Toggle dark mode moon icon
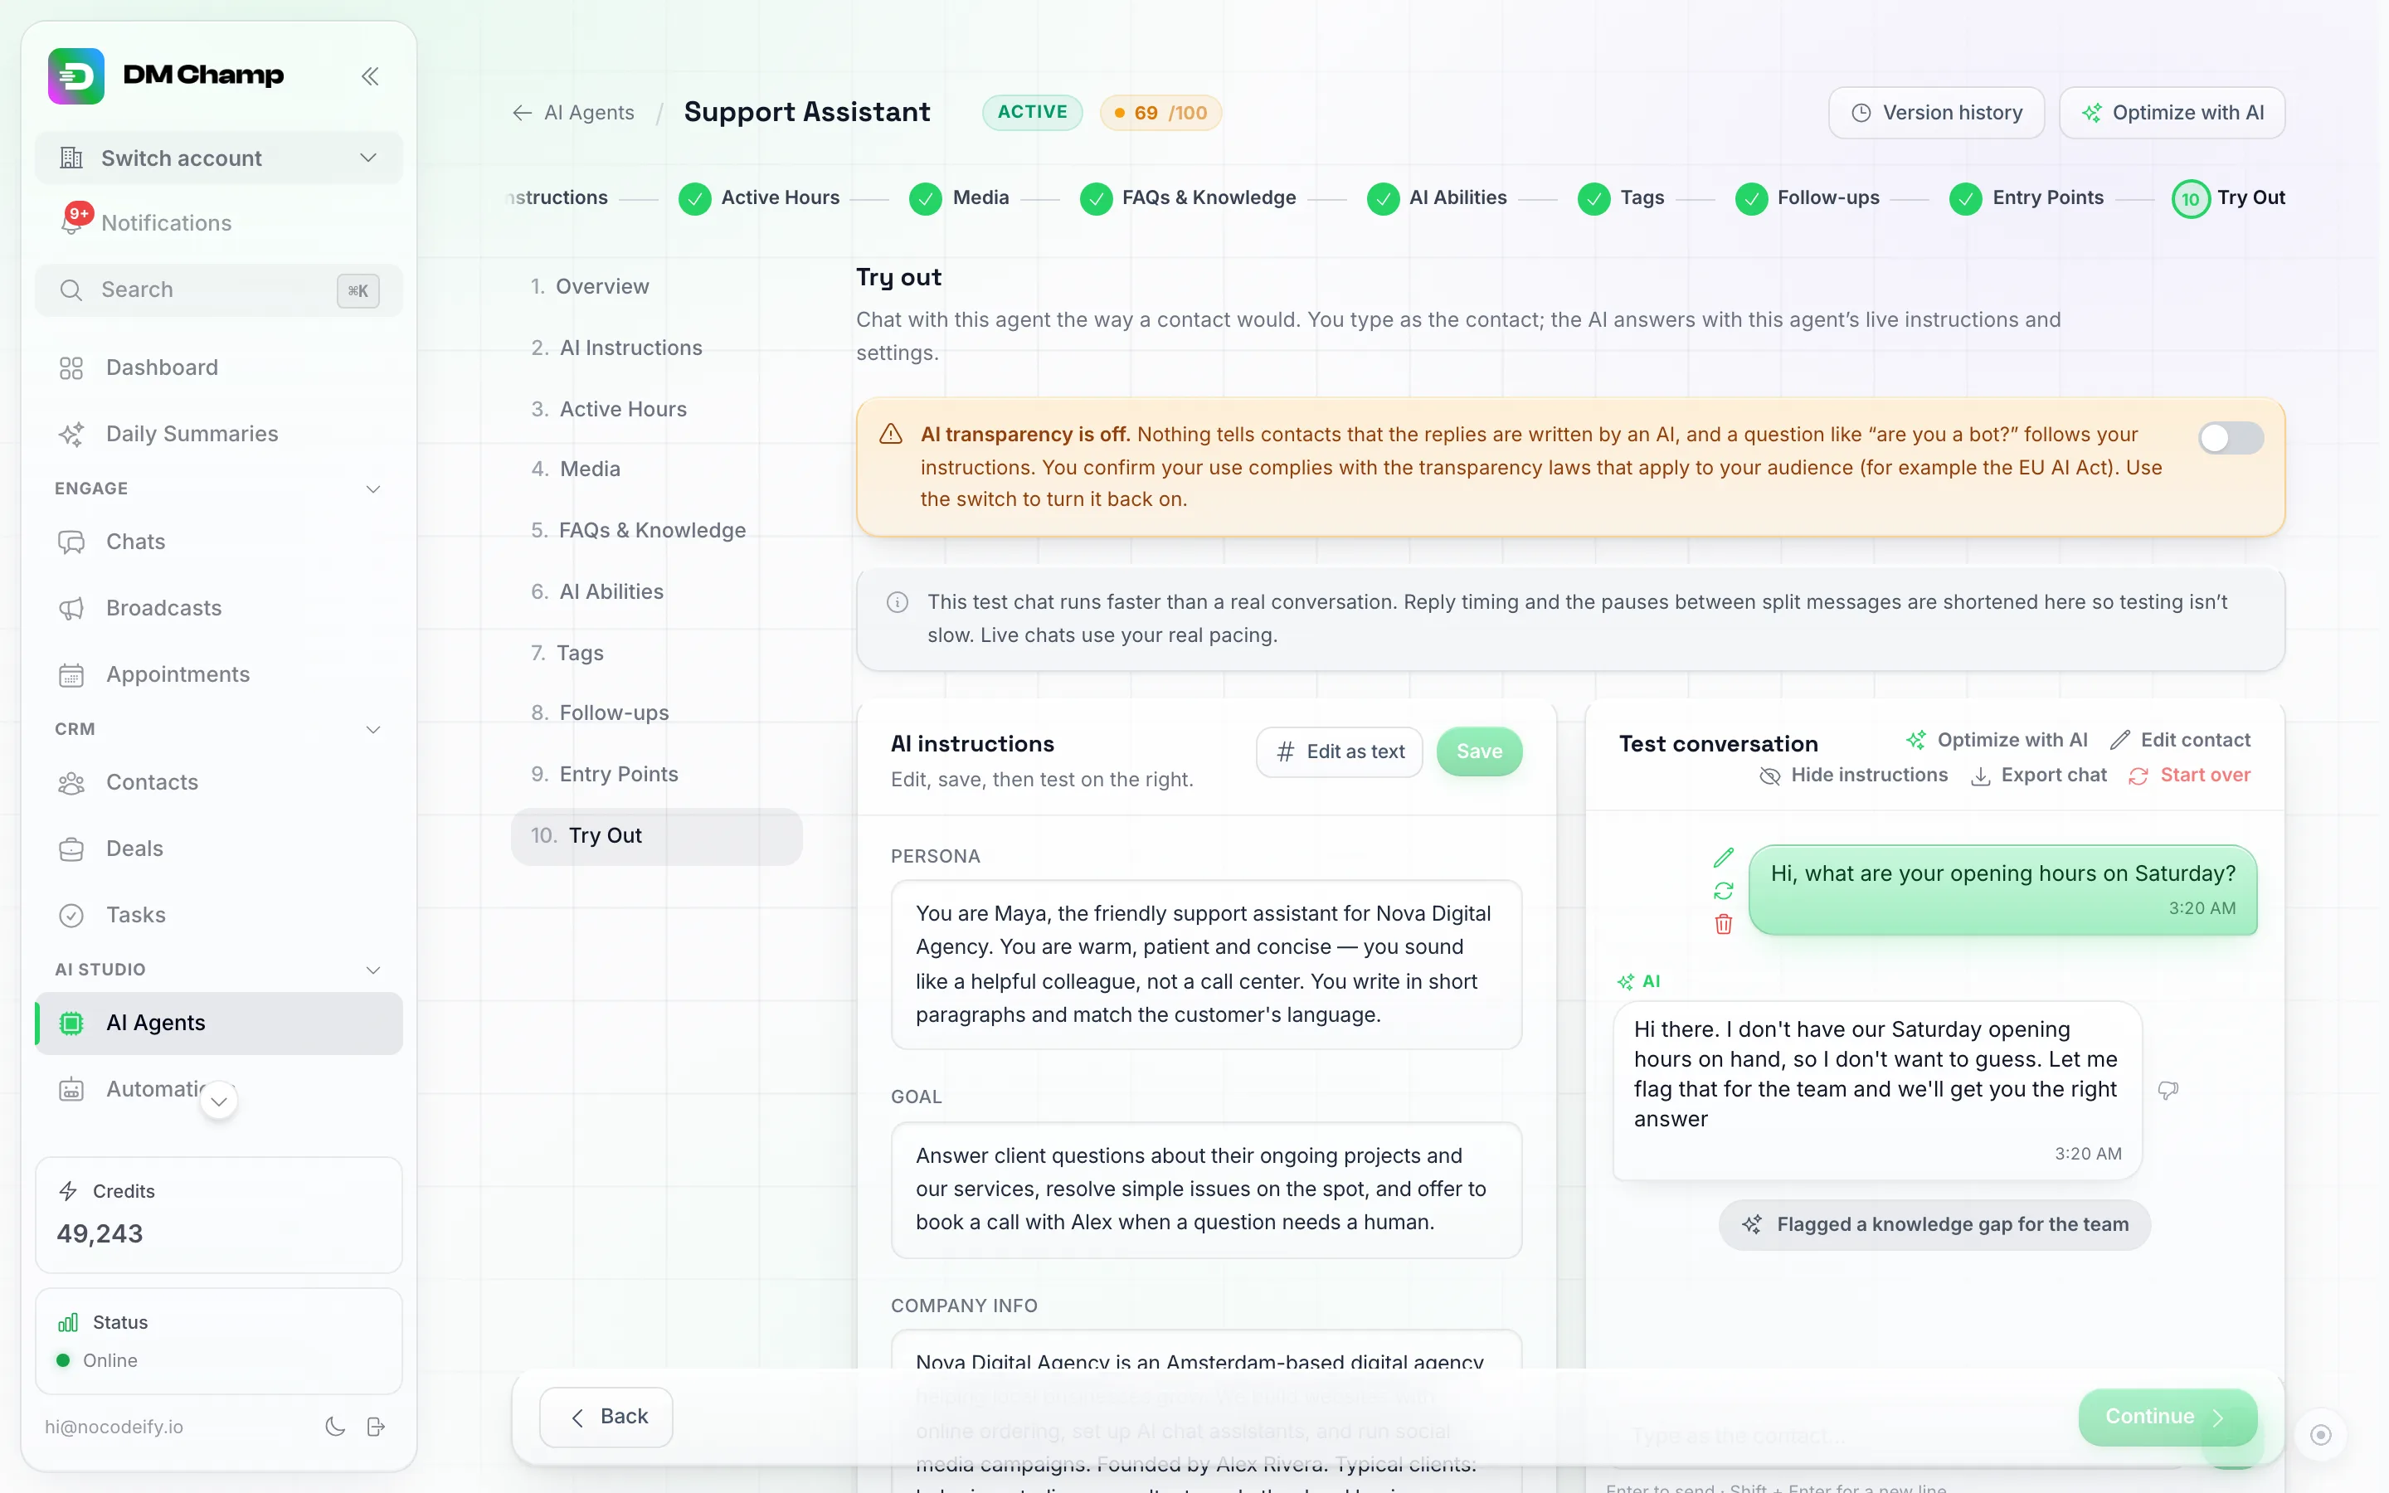Screen dimensions: 2389x1493 [x=334, y=1426]
